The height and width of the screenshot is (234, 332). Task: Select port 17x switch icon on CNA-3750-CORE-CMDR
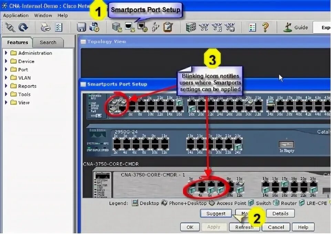click(x=284, y=184)
